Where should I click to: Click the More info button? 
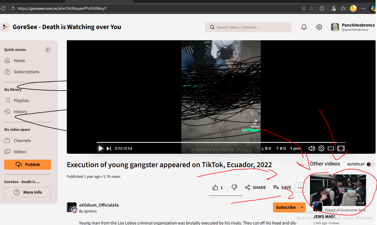[x=28, y=192]
